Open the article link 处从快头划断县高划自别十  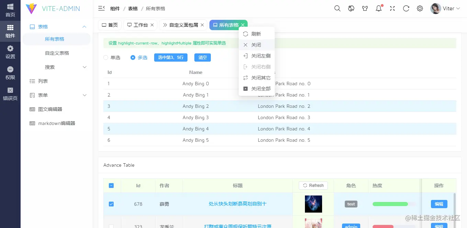[237, 204]
